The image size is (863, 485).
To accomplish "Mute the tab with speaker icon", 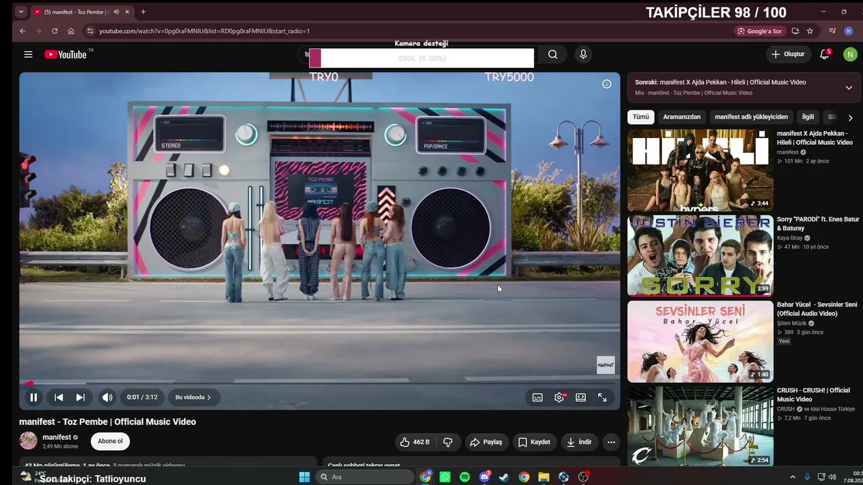I will click(x=117, y=11).
